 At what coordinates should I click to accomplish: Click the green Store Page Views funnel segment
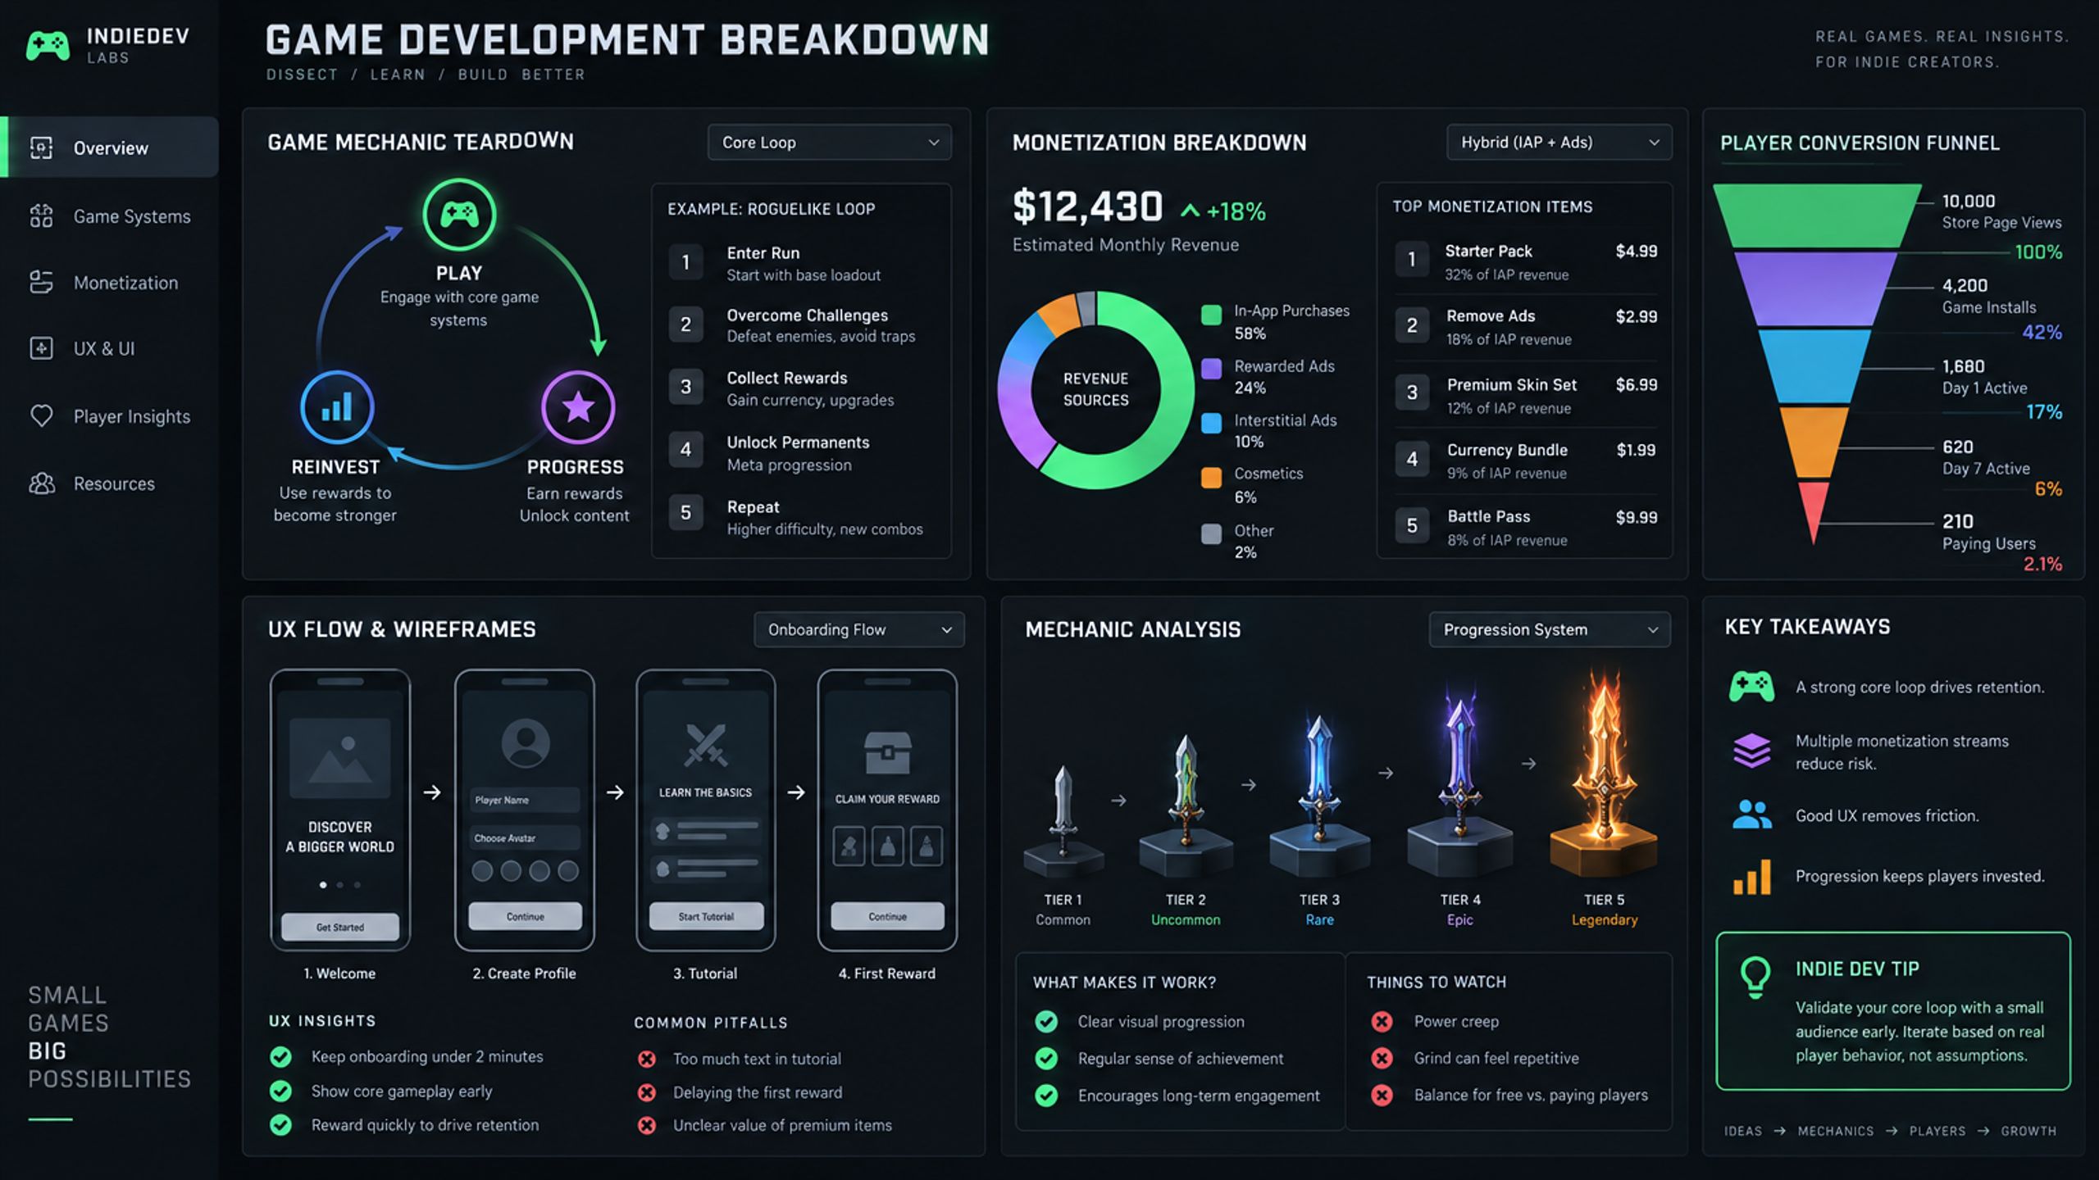tap(1817, 216)
